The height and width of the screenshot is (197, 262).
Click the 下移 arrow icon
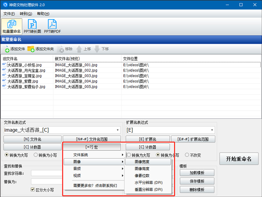click(x=97, y=49)
